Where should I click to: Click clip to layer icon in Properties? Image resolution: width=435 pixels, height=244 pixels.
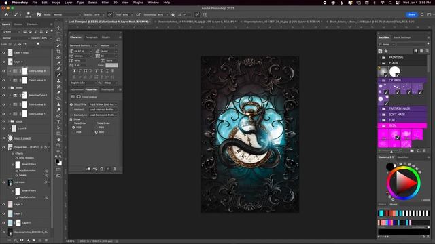88,169
